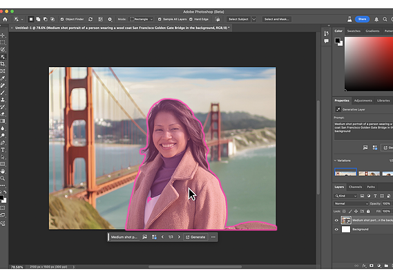The width and height of the screenshot is (393, 276).
Task: Click the New selection mode icon
Action: pos(31,19)
